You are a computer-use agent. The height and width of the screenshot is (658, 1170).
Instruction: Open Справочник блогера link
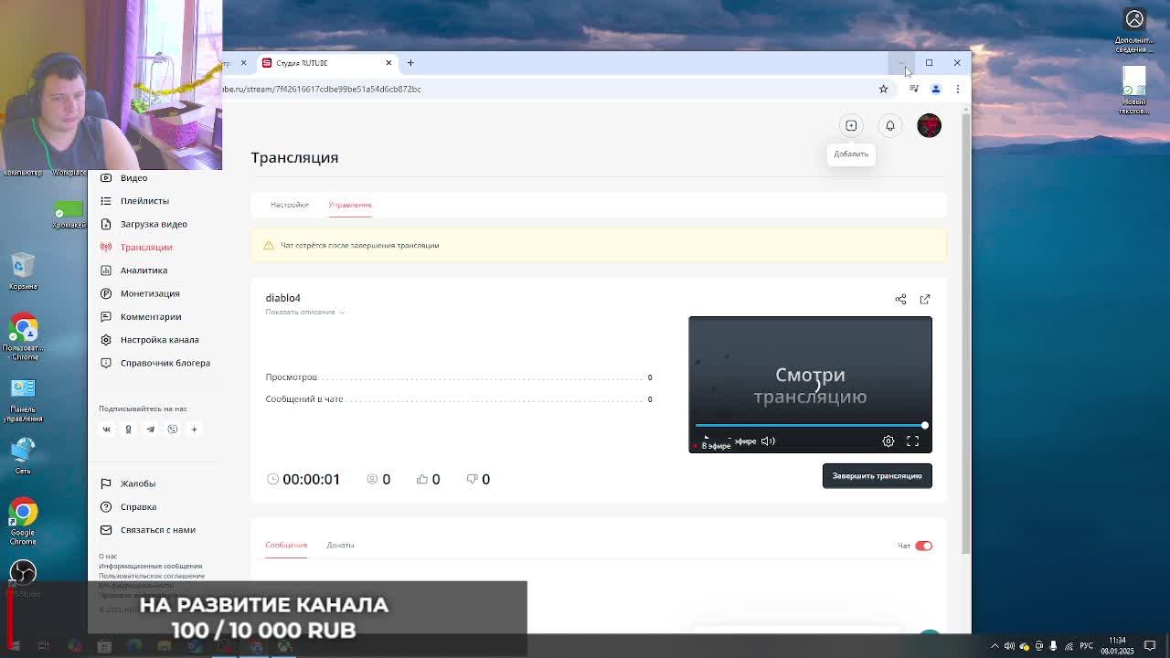pos(165,363)
